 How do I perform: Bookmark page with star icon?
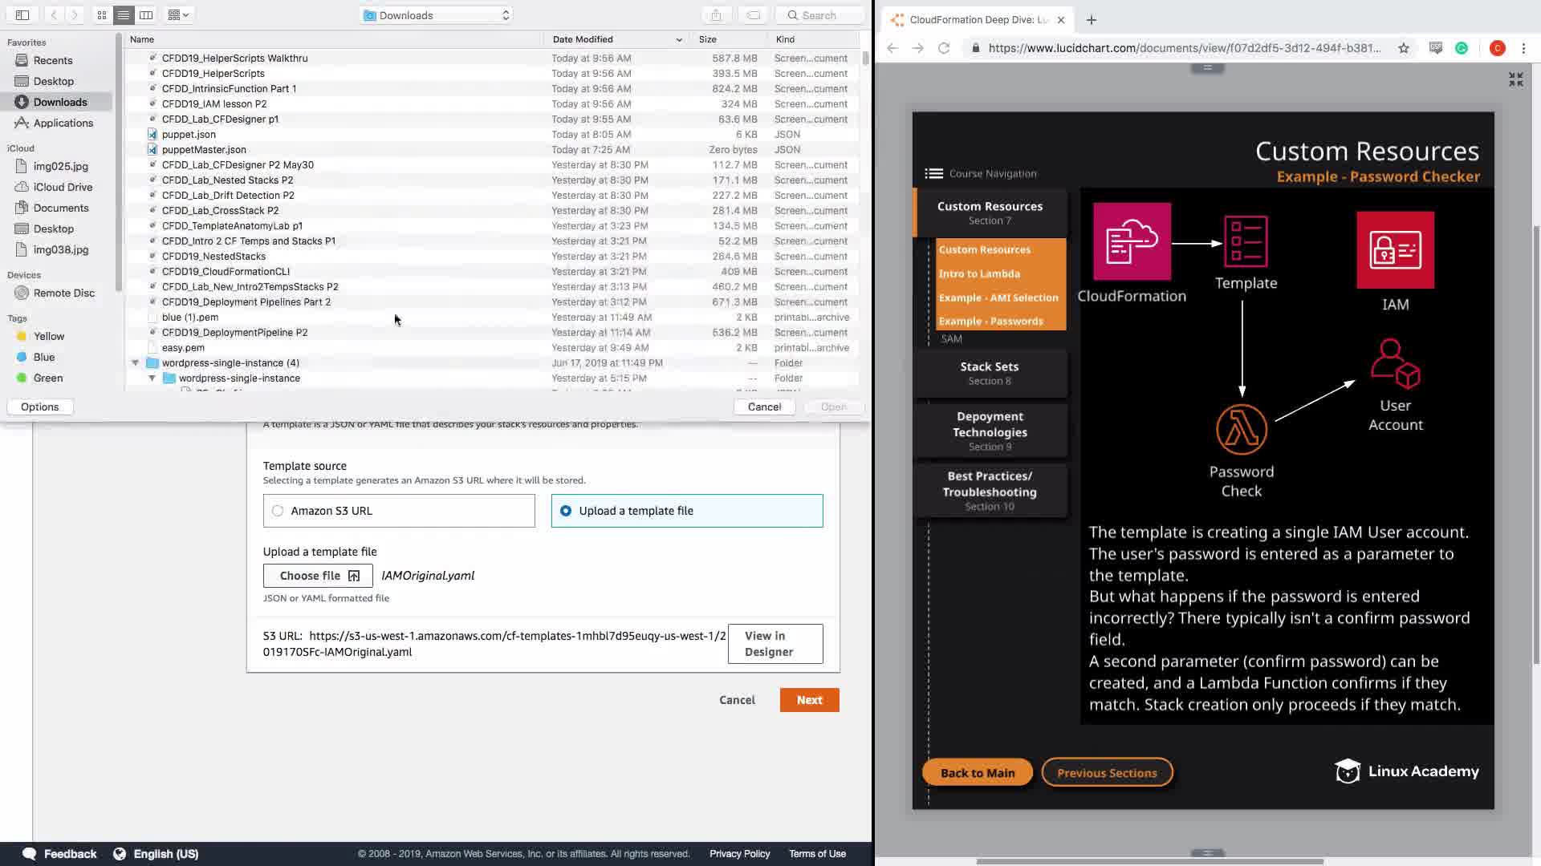point(1403,48)
